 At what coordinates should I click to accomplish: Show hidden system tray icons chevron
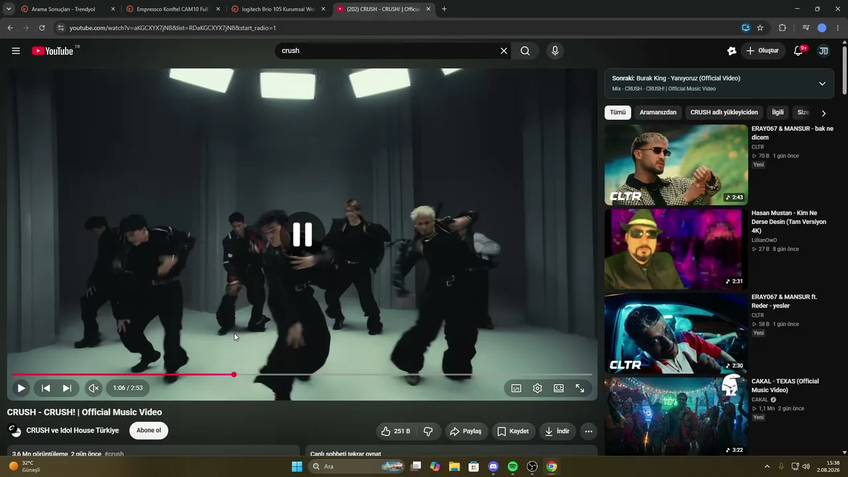(767, 466)
